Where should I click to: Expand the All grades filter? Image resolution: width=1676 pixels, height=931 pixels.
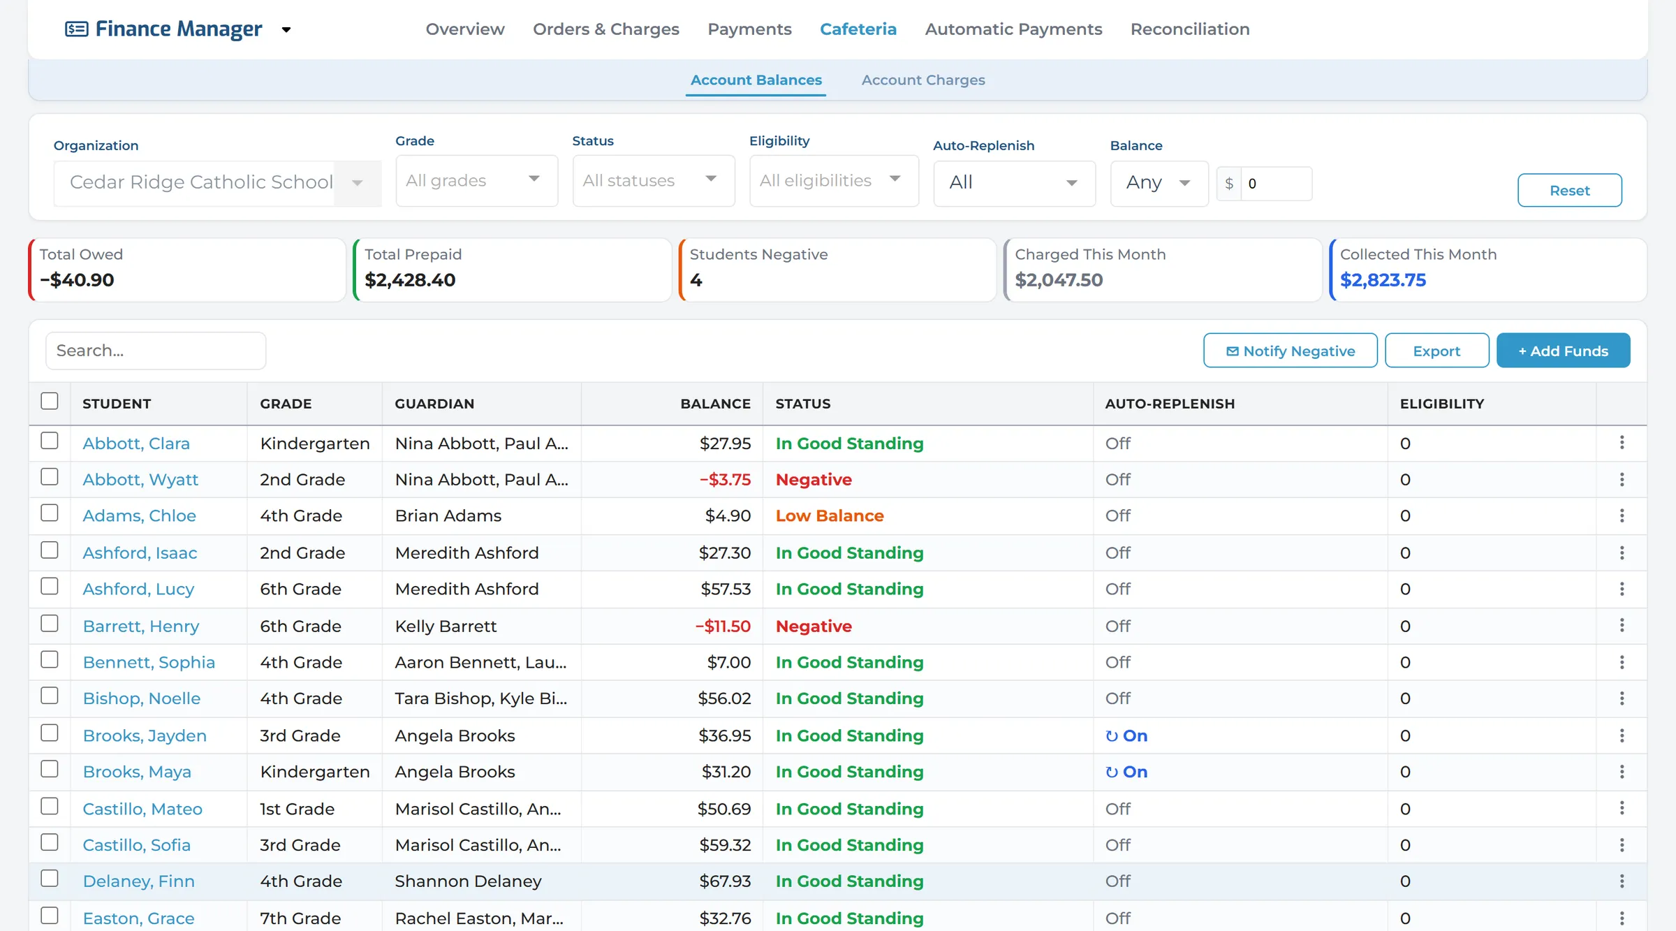point(476,181)
